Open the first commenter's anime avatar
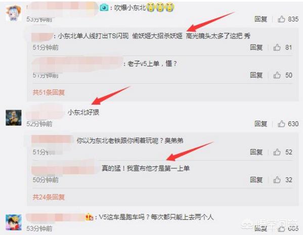The width and height of the screenshot is (303, 235). (13, 13)
